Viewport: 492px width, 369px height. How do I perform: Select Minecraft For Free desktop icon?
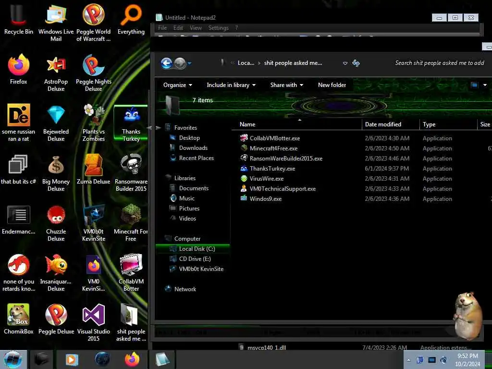point(131,222)
